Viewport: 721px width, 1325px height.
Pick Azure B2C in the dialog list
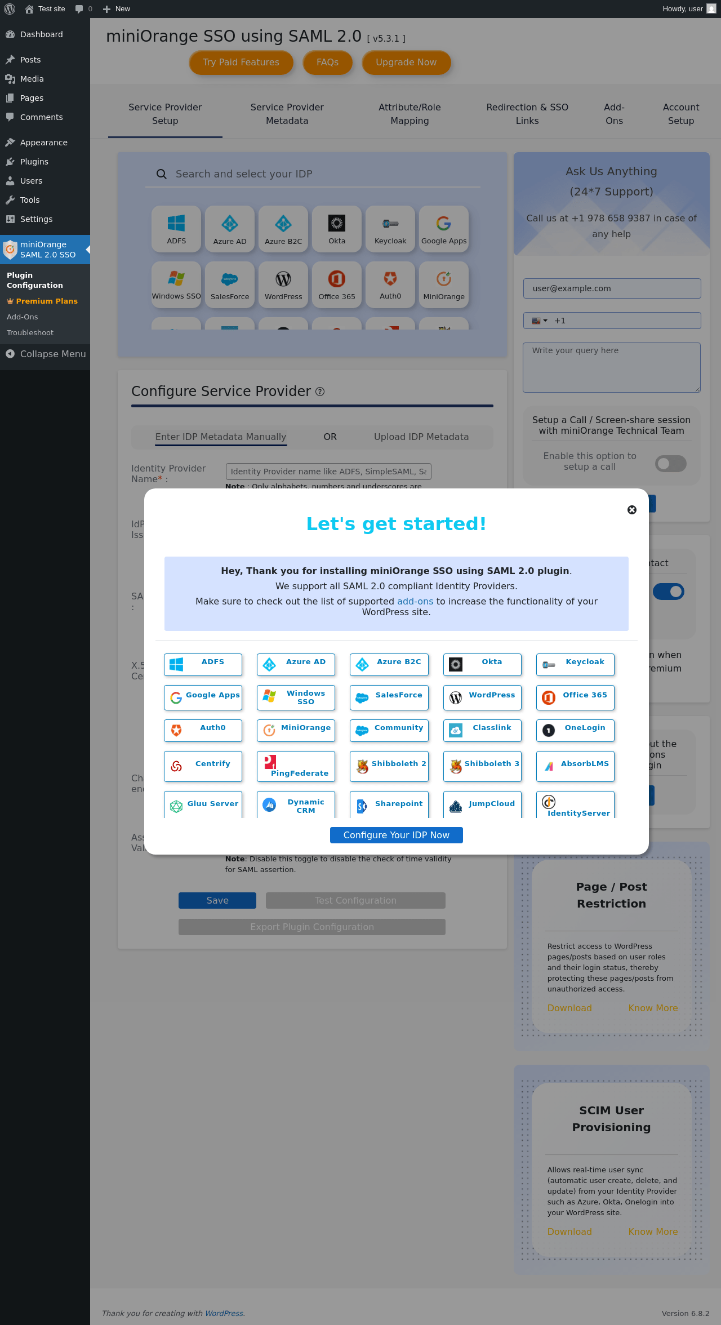coord(389,664)
